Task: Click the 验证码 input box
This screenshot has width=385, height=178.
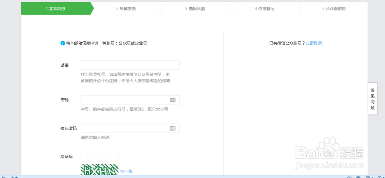Action: pyautogui.click(x=99, y=156)
